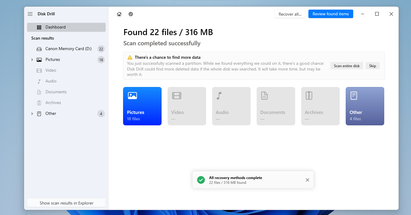Viewport: 411px width, 215px height.
Task: Select Video in the sidebar list
Action: tap(66, 70)
